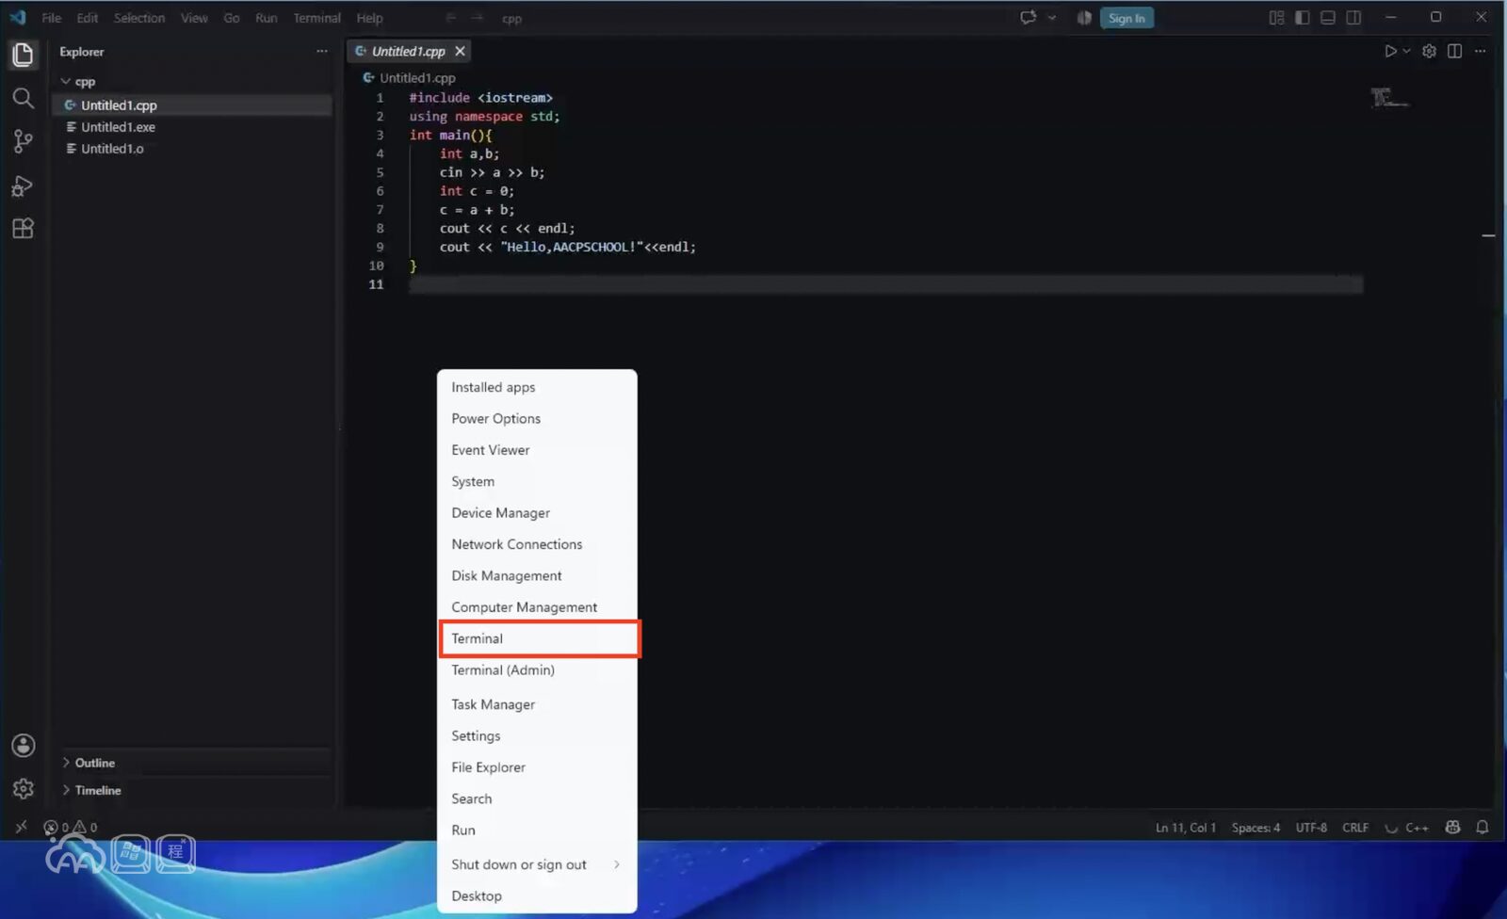1507x919 pixels.
Task: Choose Terminal (Admin) menu entry
Action: tap(537, 670)
